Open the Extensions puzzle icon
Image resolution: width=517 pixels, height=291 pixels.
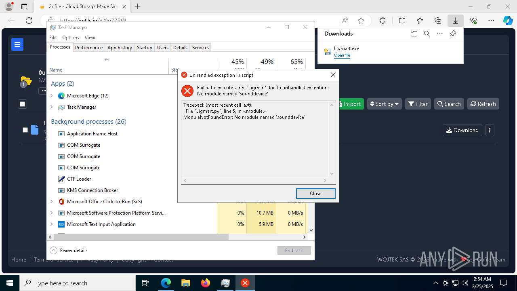point(382,21)
